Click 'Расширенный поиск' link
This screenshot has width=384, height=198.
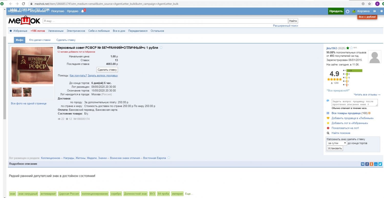(x=285, y=26)
